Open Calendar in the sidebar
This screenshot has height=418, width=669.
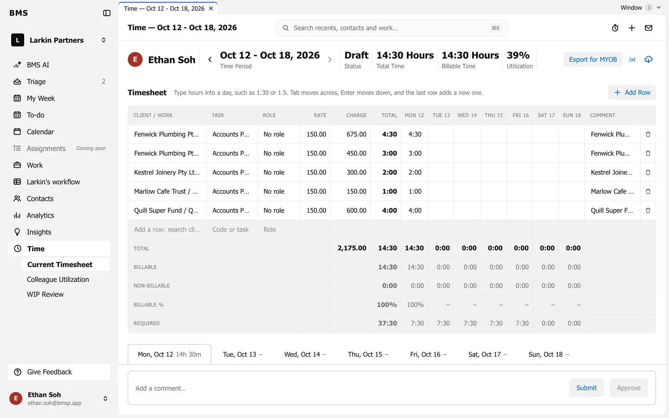(59, 132)
